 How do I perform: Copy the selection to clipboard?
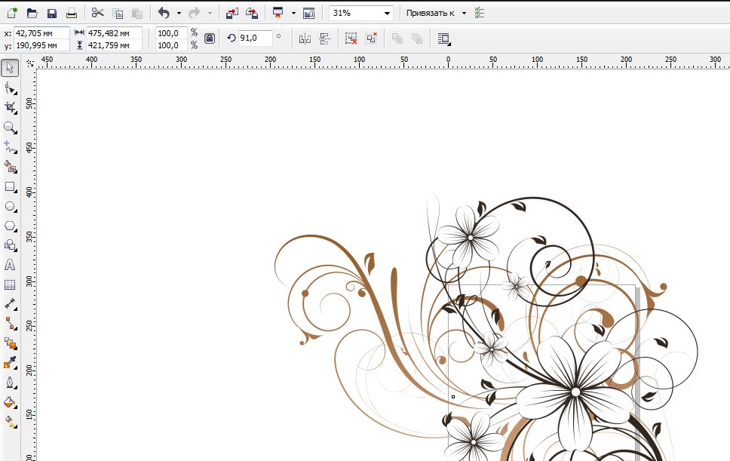pos(118,13)
